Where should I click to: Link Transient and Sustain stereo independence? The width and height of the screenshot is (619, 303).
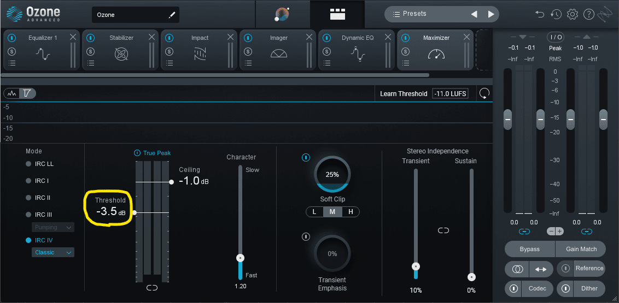[x=443, y=230]
